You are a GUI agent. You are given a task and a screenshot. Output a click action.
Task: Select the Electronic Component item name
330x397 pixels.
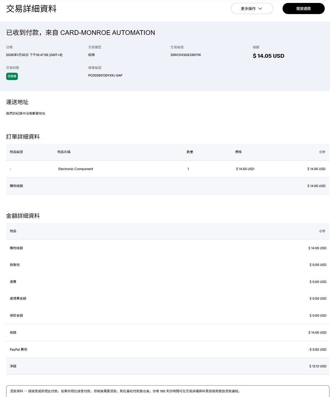pos(76,169)
